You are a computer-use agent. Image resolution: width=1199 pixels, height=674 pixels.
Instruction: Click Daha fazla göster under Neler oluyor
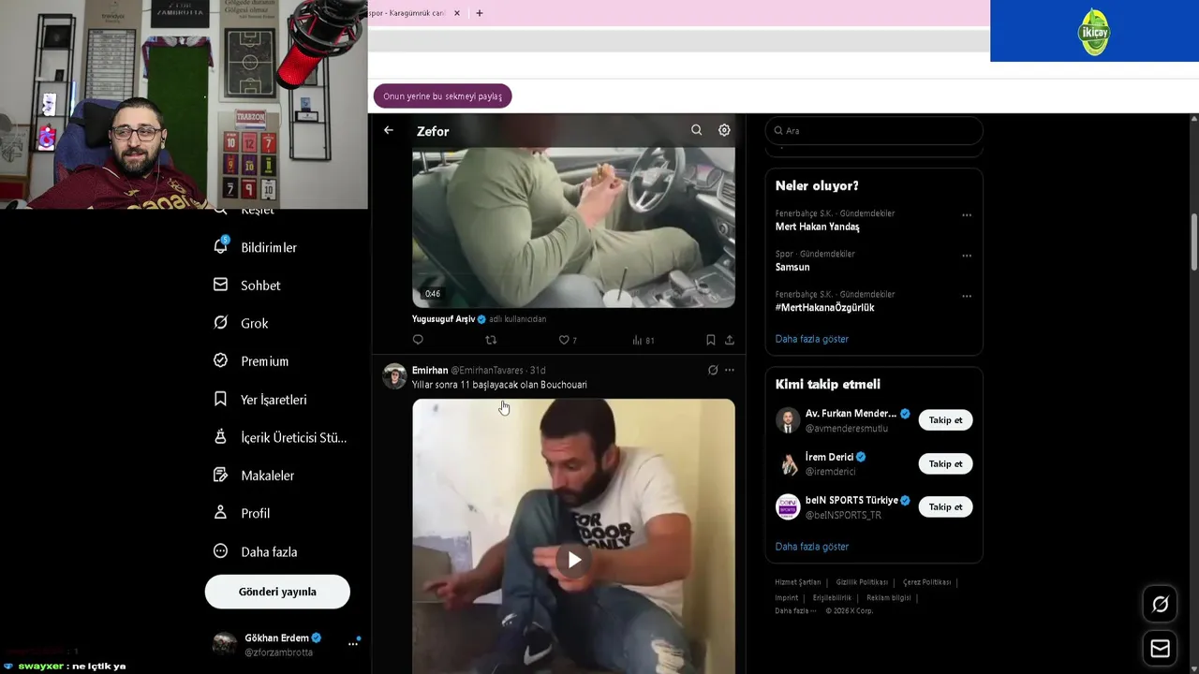[811, 339]
